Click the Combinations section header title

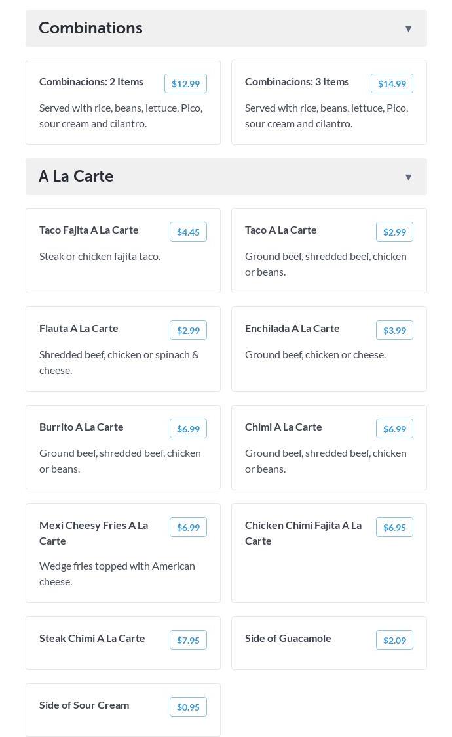[x=90, y=28]
